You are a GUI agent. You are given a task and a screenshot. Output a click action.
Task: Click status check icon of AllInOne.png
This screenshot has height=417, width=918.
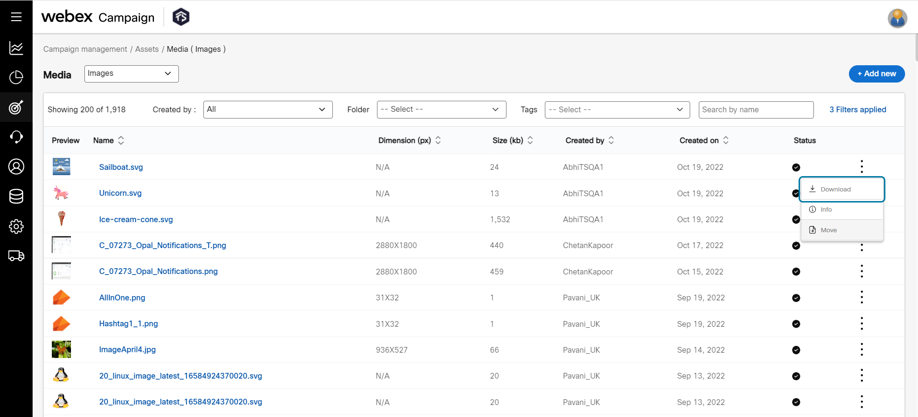point(796,298)
